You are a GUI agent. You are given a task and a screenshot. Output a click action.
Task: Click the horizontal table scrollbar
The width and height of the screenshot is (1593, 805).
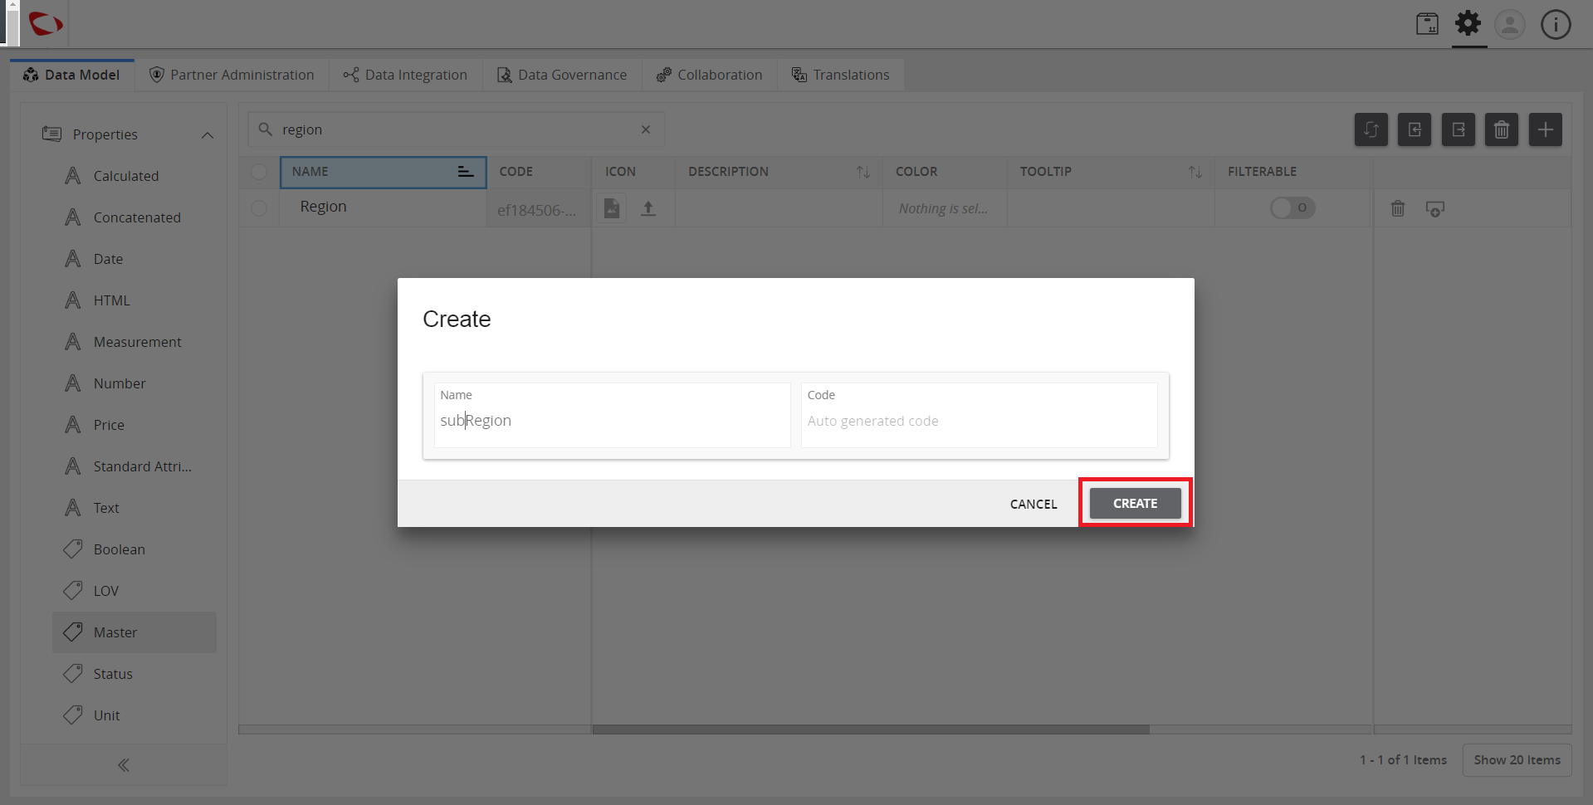[x=871, y=729]
